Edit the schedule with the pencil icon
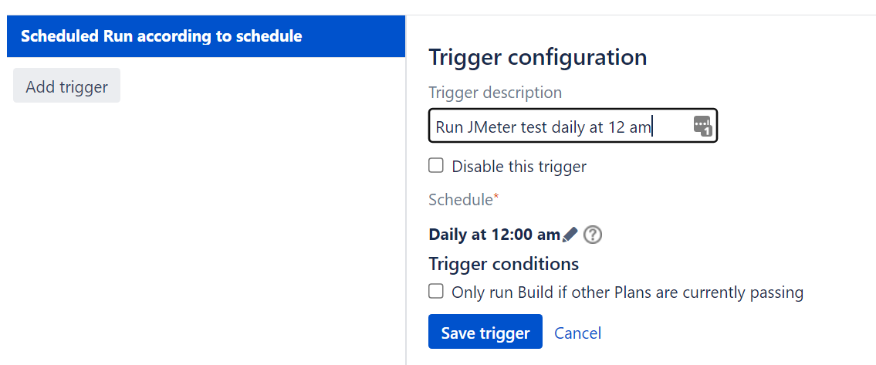Image resolution: width=876 pixels, height=365 pixels. click(x=570, y=235)
